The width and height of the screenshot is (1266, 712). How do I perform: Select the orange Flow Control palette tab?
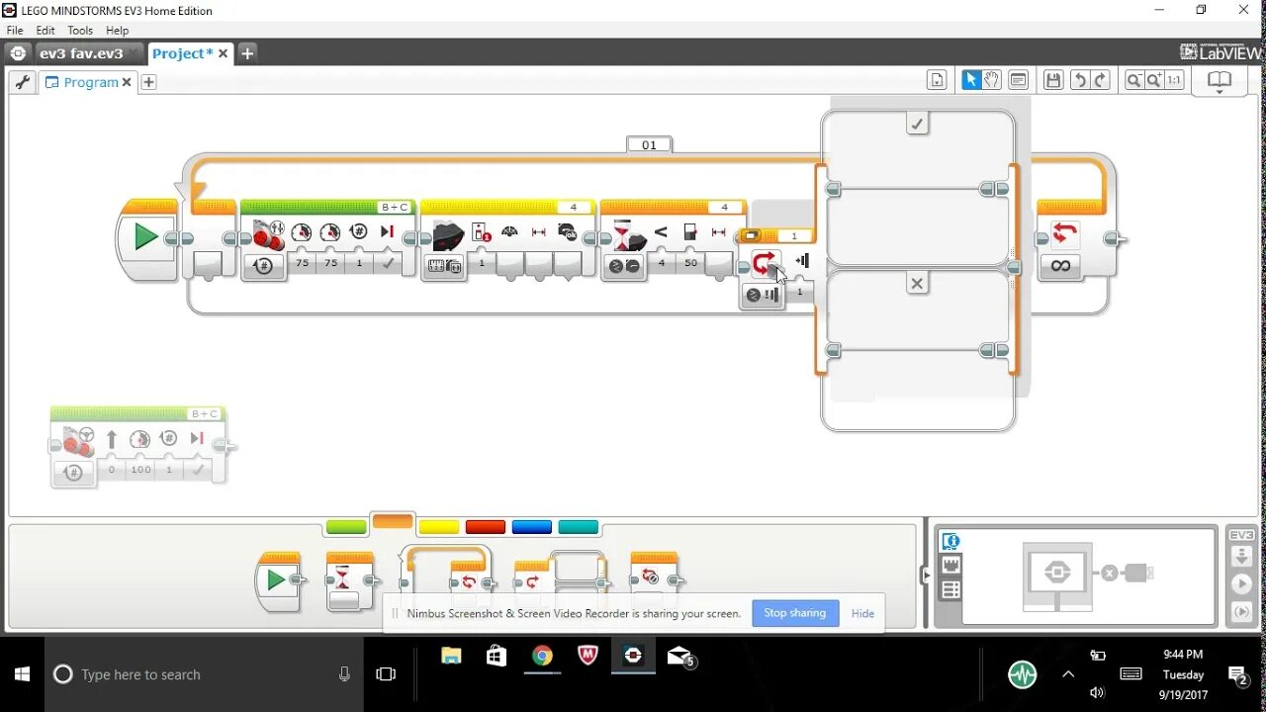393,522
